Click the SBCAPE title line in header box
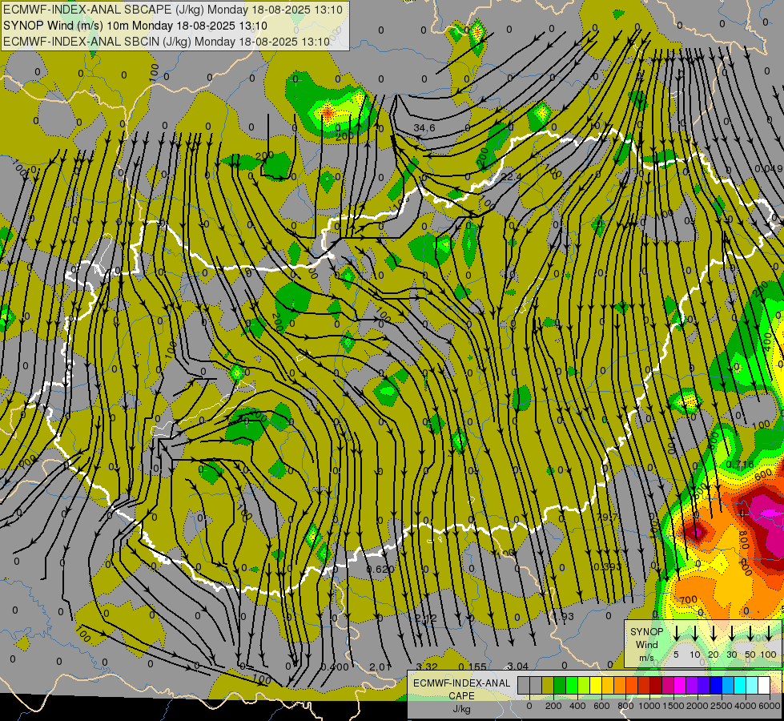This screenshot has height=721, width=784. [x=173, y=10]
